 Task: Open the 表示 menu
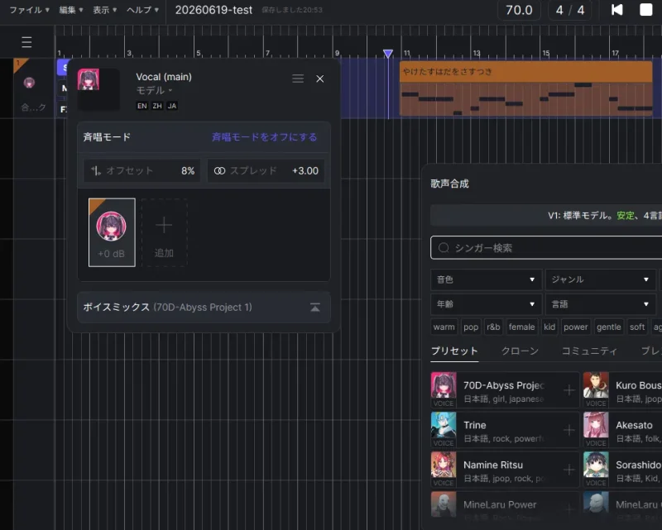(105, 10)
